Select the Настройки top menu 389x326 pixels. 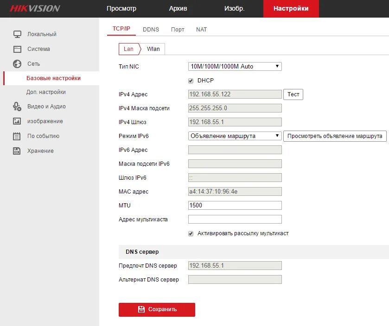tap(291, 8)
